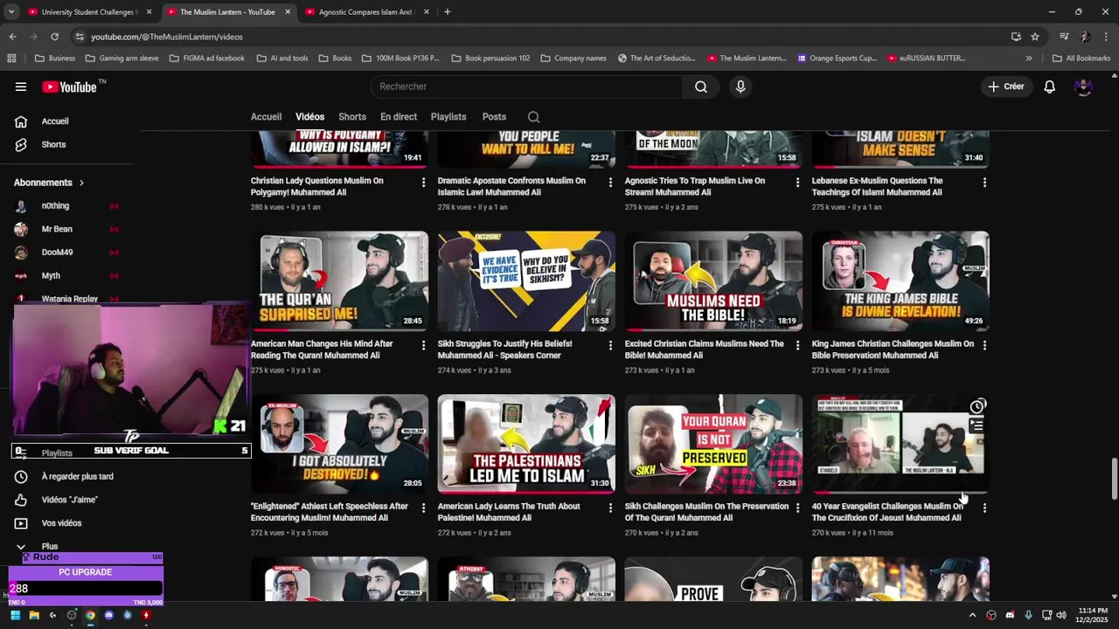Image resolution: width=1119 pixels, height=629 pixels.
Task: Show hidden bookmarks overflow chevron
Action: coord(1029,59)
